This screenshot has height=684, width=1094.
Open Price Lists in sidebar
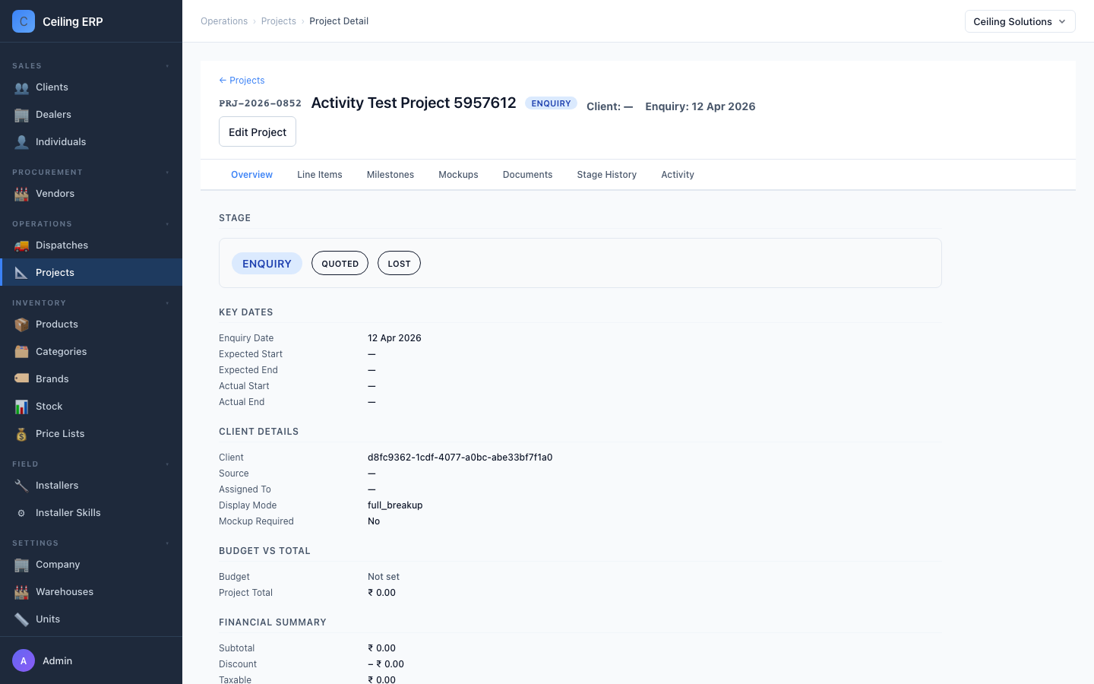point(91,434)
